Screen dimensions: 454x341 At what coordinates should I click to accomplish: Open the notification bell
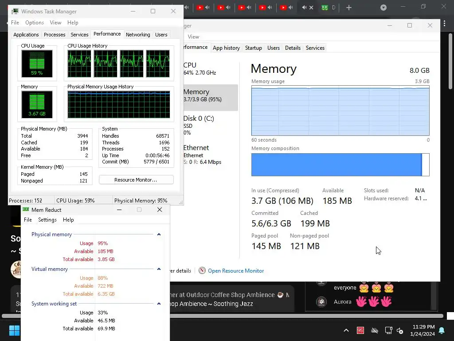click(442, 330)
